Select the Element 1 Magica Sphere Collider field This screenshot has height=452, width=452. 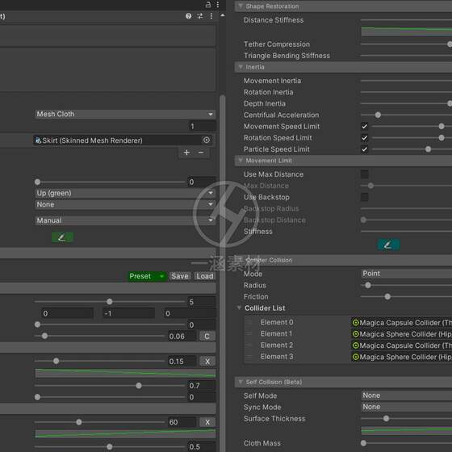pyautogui.click(x=402, y=334)
